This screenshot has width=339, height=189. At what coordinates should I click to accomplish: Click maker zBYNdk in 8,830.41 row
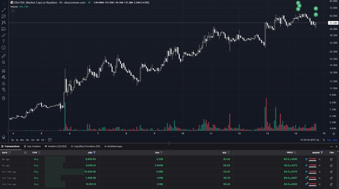(x=312, y=165)
